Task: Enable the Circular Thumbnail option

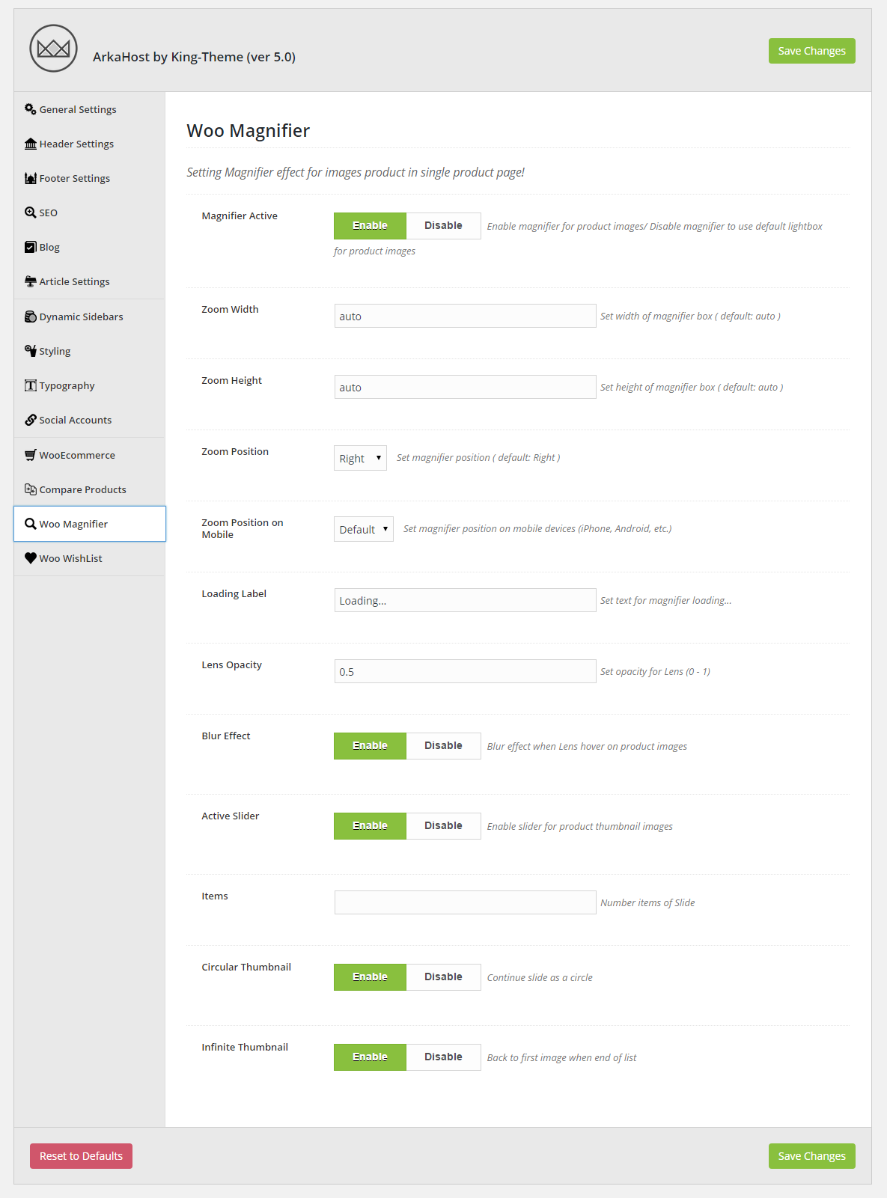Action: (370, 977)
